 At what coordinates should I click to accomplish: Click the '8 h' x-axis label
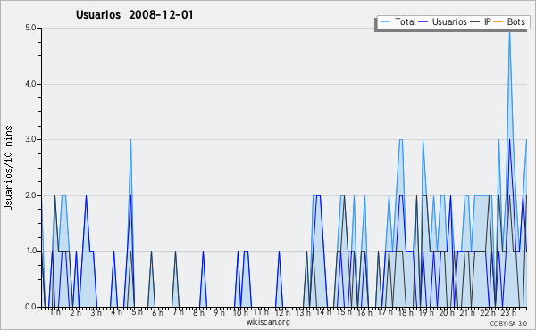pos(198,312)
